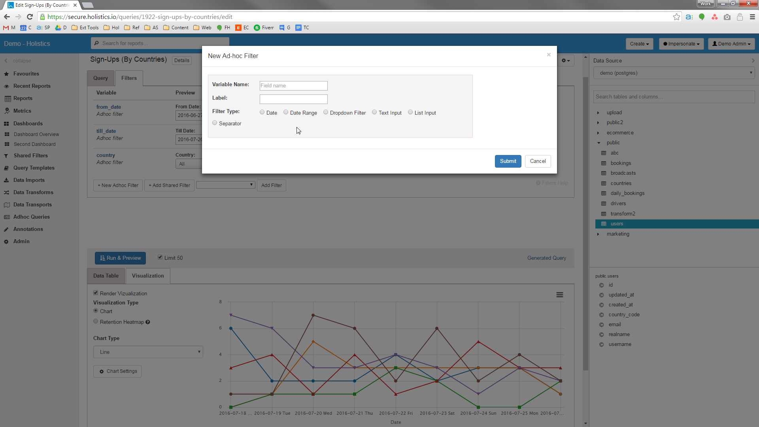Click the Favourites star icon in sidebar

click(x=6, y=74)
